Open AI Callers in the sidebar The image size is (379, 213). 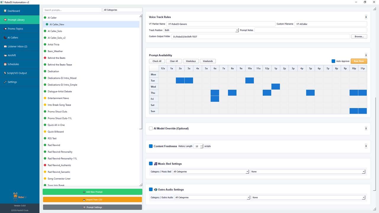13,38
